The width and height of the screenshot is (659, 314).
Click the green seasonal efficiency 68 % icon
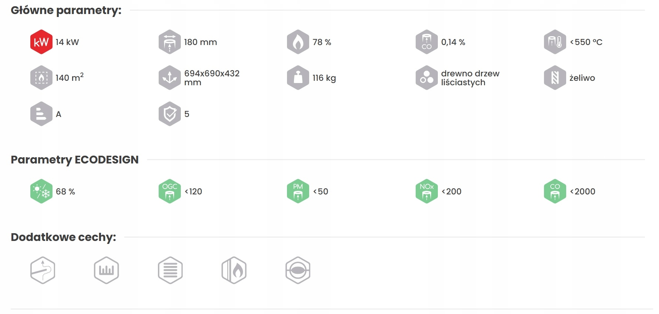[41, 191]
